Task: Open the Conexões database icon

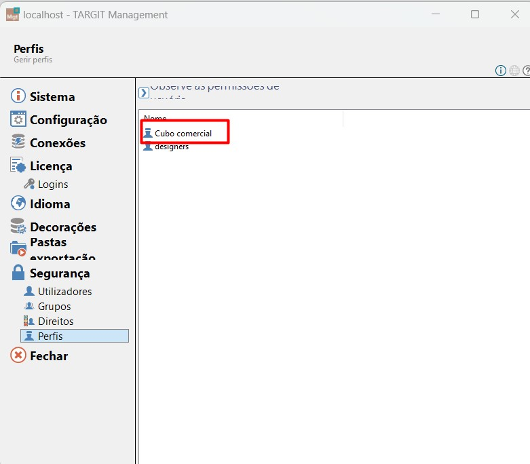Action: click(18, 142)
